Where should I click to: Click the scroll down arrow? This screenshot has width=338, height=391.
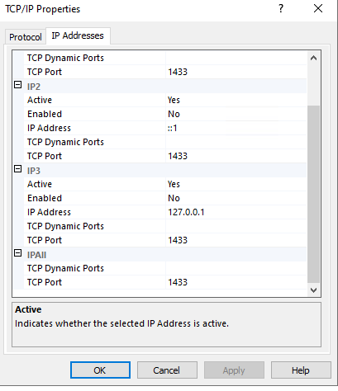click(313, 290)
